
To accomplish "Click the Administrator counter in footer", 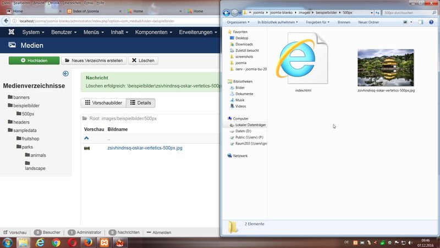I will pyautogui.click(x=85, y=233).
